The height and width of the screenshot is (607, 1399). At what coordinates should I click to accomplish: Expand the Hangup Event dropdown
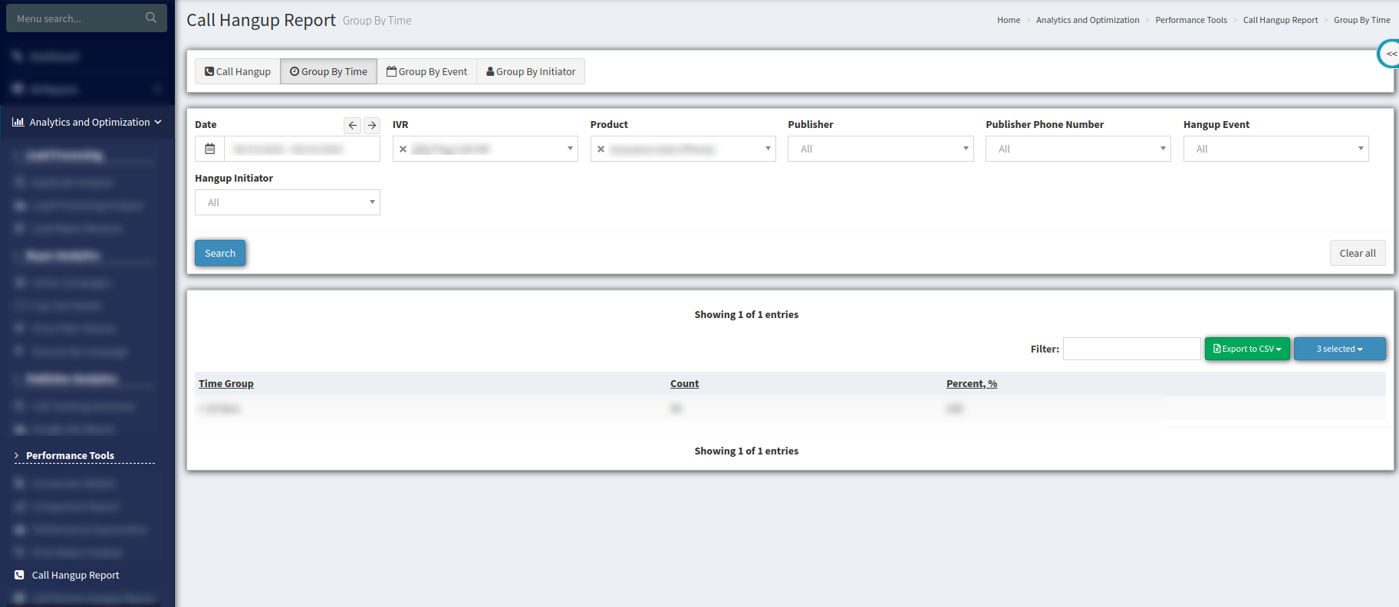[x=1276, y=149]
